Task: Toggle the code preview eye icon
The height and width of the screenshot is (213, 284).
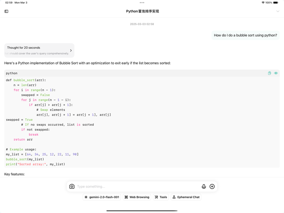Action: click(x=276, y=73)
